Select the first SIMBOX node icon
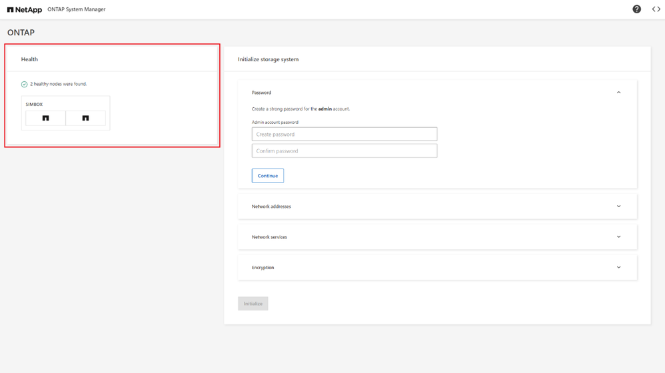 (x=46, y=119)
